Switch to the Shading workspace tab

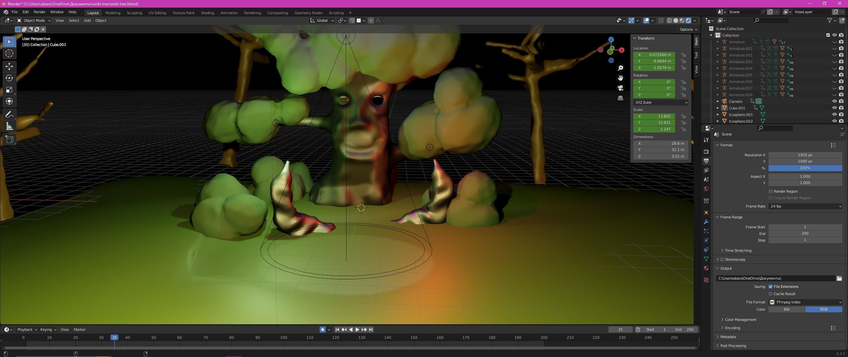tap(207, 13)
